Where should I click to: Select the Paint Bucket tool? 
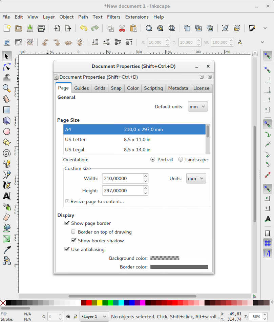[6, 228]
